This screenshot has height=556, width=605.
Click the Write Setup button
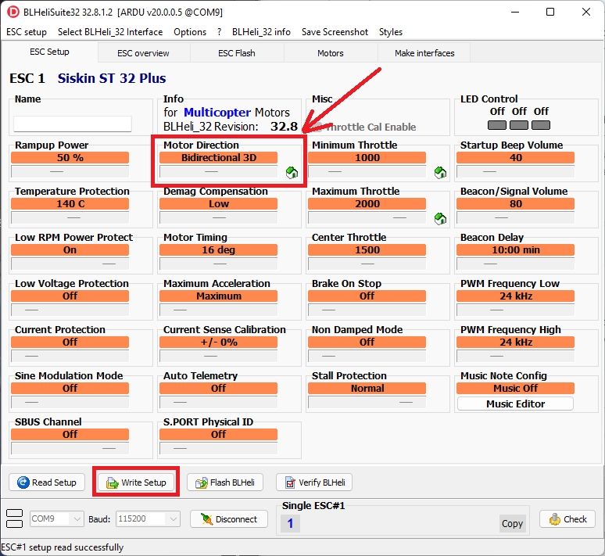[137, 482]
